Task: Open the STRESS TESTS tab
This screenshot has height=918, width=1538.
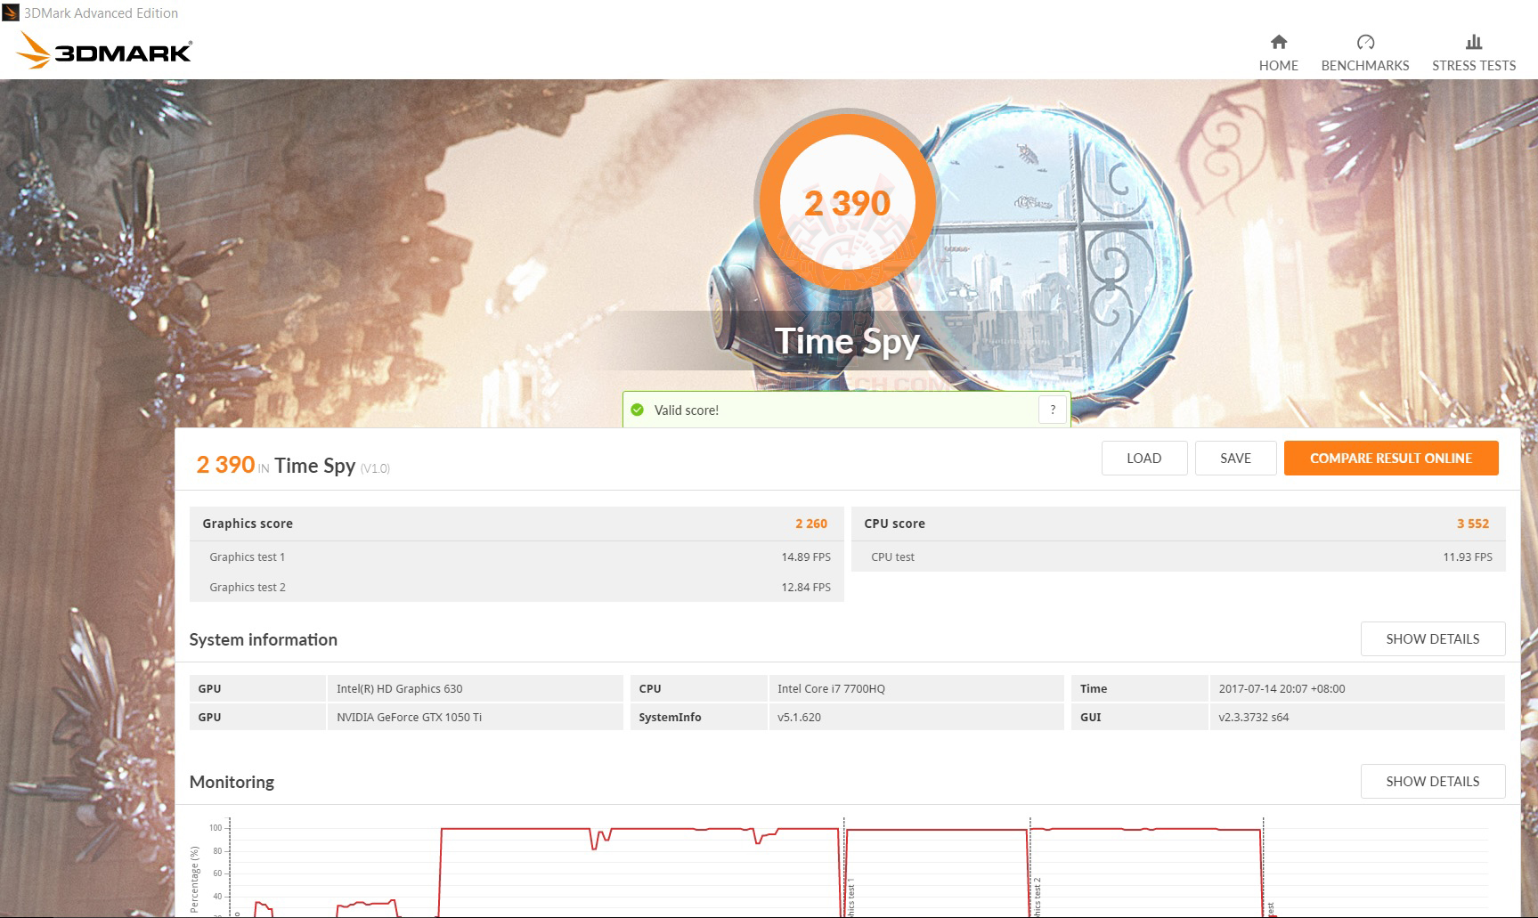Action: pyautogui.click(x=1473, y=53)
